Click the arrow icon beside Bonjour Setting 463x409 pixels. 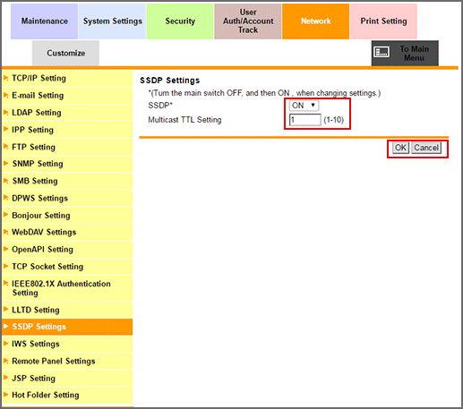pos(5,215)
